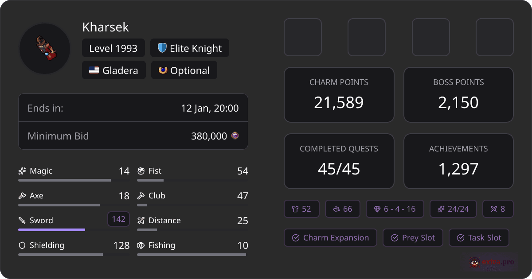Image resolution: width=532 pixels, height=279 pixels.
Task: Toggle the Task Slot indicator
Action: [479, 237]
